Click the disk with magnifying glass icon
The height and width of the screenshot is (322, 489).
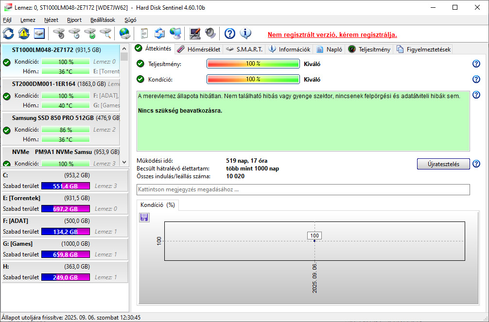[x=105, y=34]
